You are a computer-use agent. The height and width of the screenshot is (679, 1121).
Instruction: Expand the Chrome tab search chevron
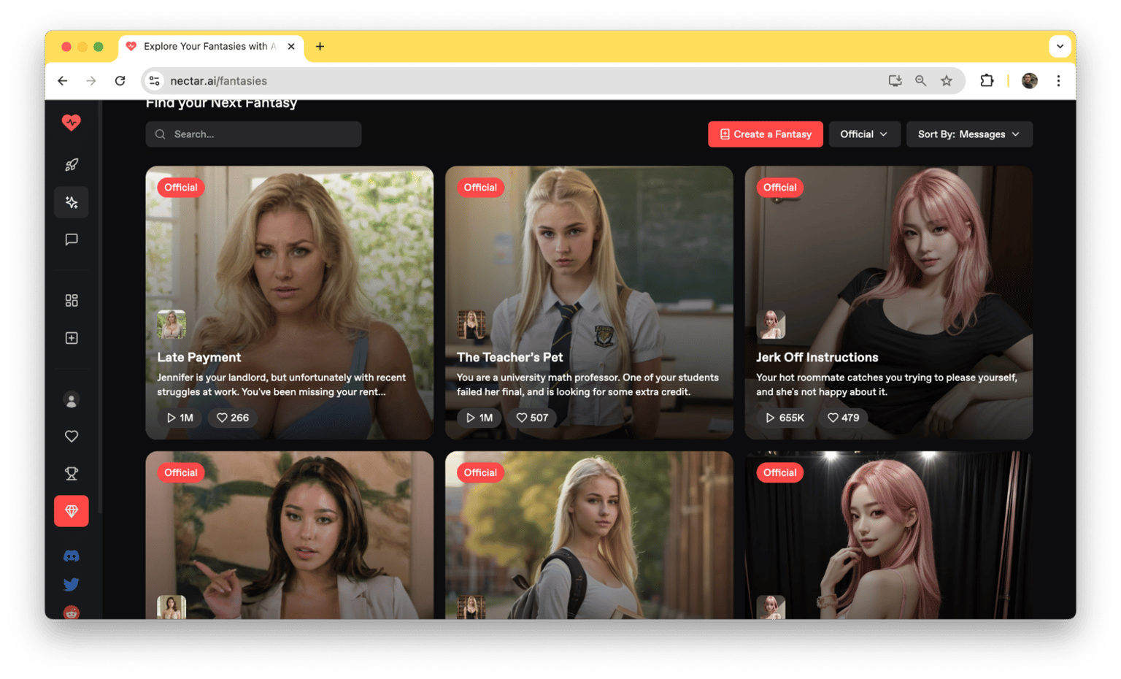tap(1060, 47)
